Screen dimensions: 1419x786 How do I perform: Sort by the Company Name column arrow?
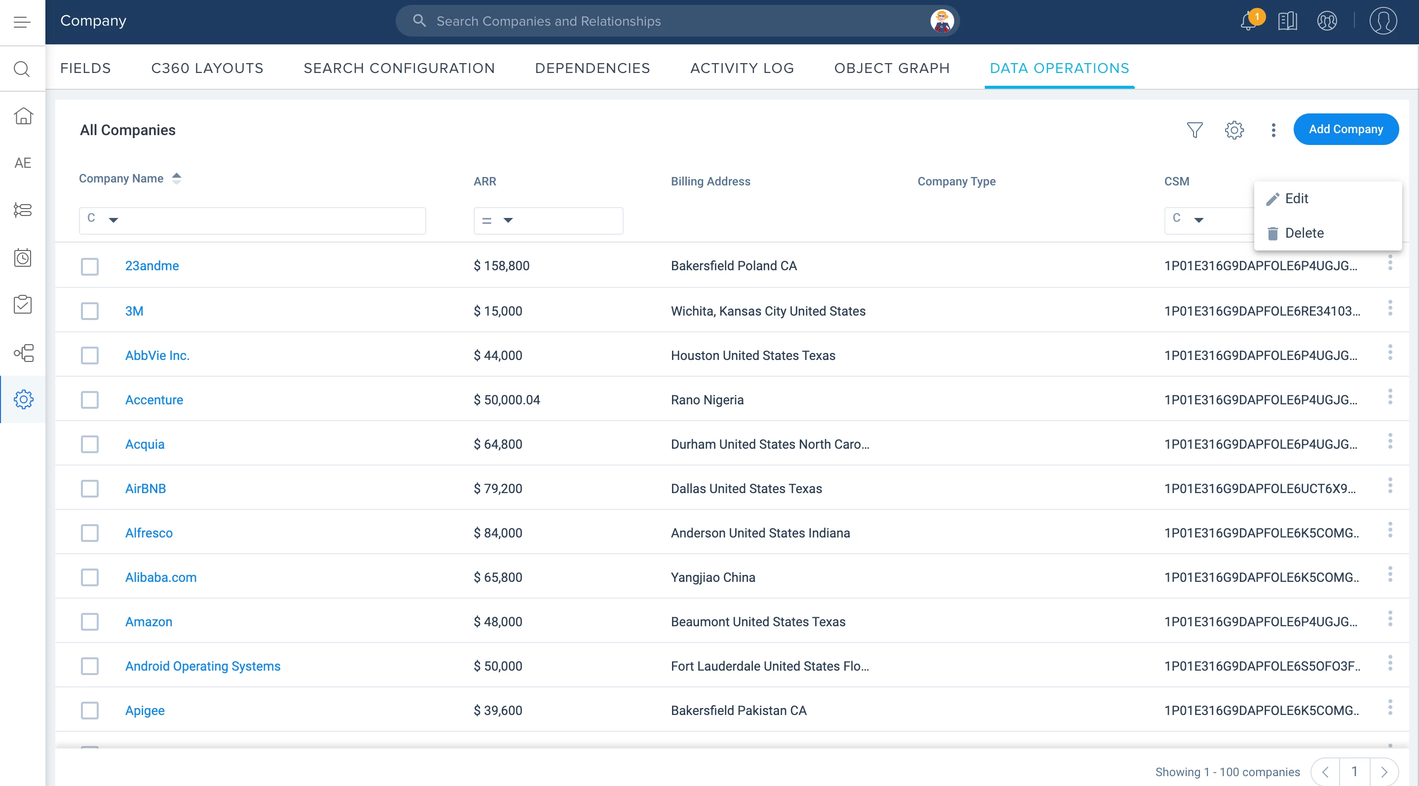[176, 179]
